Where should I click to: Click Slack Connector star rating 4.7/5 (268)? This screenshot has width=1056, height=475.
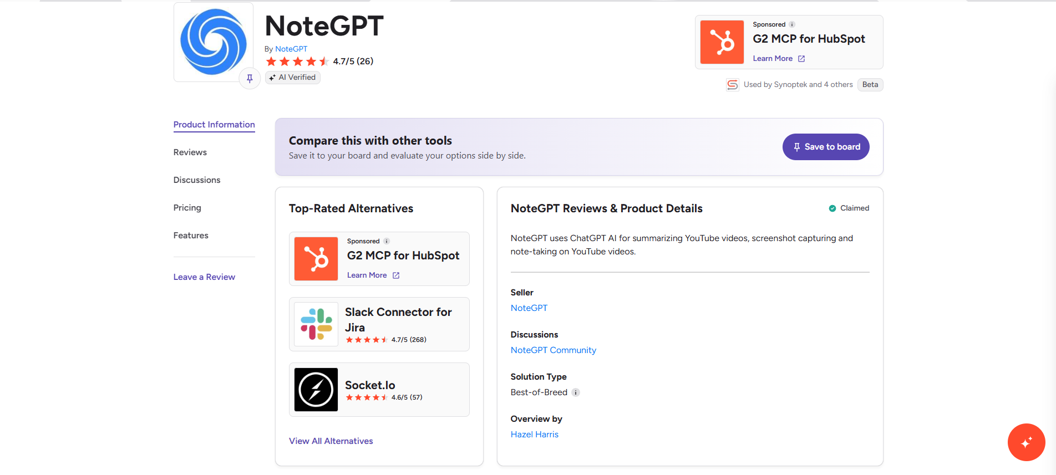386,340
